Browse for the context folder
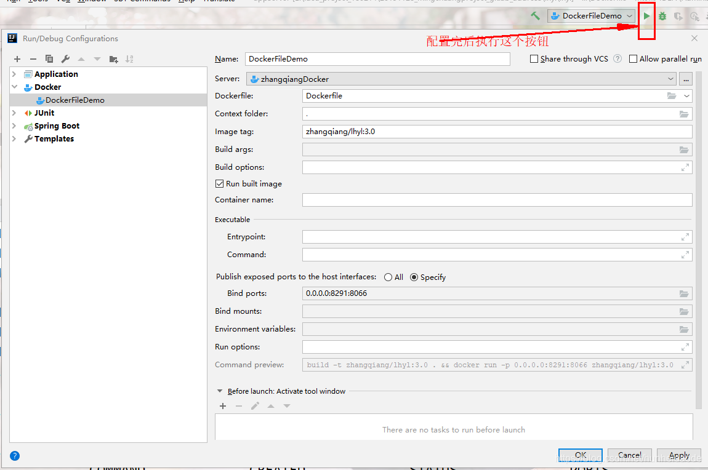708x470 pixels. [x=684, y=114]
